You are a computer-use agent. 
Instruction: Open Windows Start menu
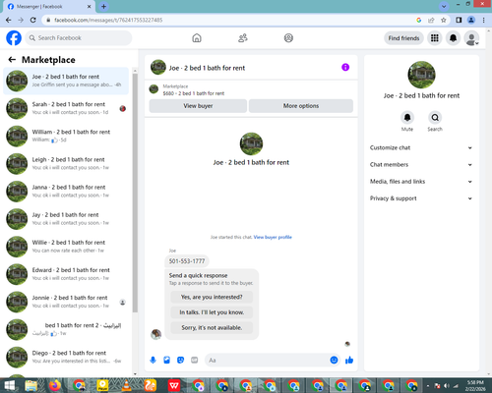[10, 385]
